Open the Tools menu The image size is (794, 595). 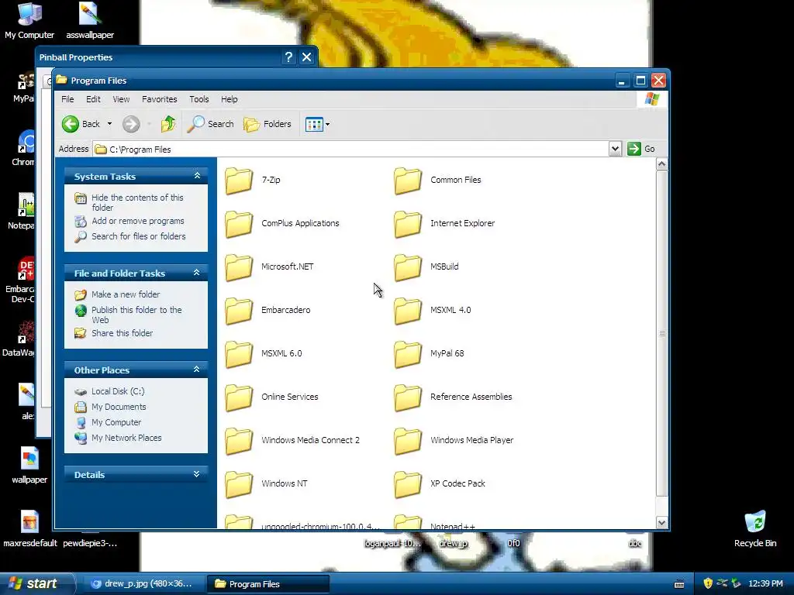[199, 99]
